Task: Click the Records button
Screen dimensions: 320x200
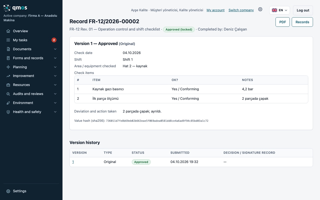Action: point(302,22)
